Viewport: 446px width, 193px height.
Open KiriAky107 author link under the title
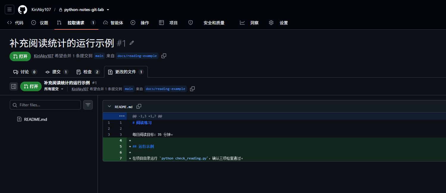[44, 56]
